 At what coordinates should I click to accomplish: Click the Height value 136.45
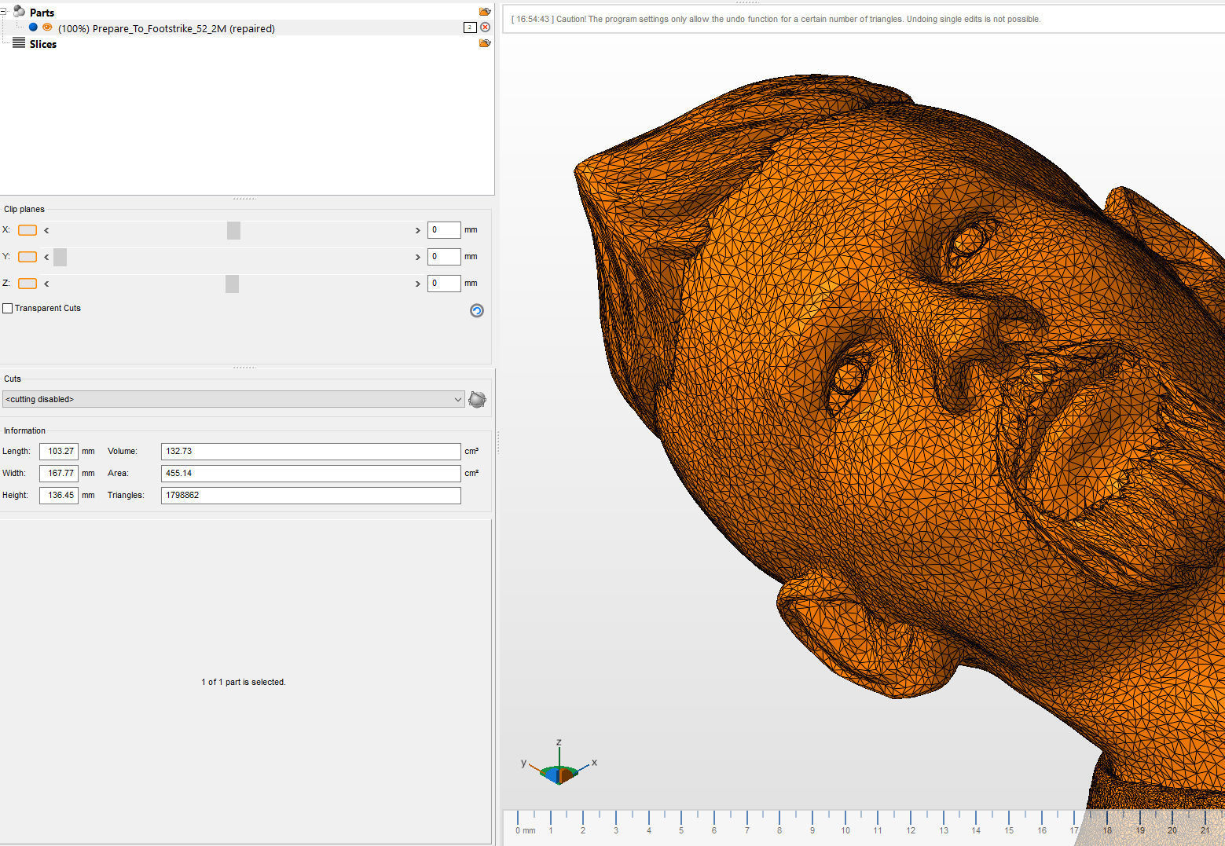59,496
